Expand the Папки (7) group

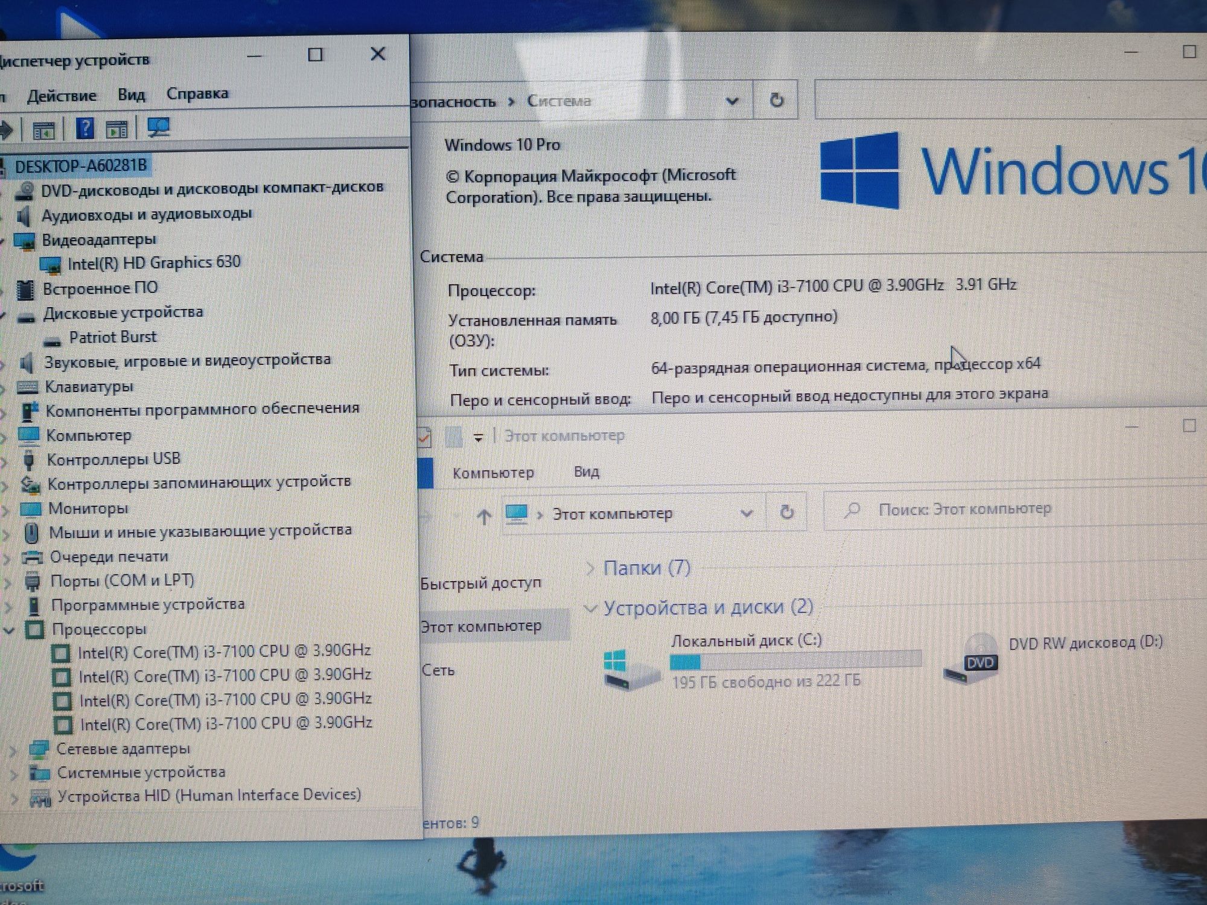click(x=590, y=568)
